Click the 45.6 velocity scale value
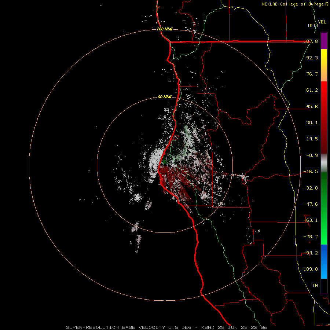This screenshot has width=330, height=330. (312, 106)
